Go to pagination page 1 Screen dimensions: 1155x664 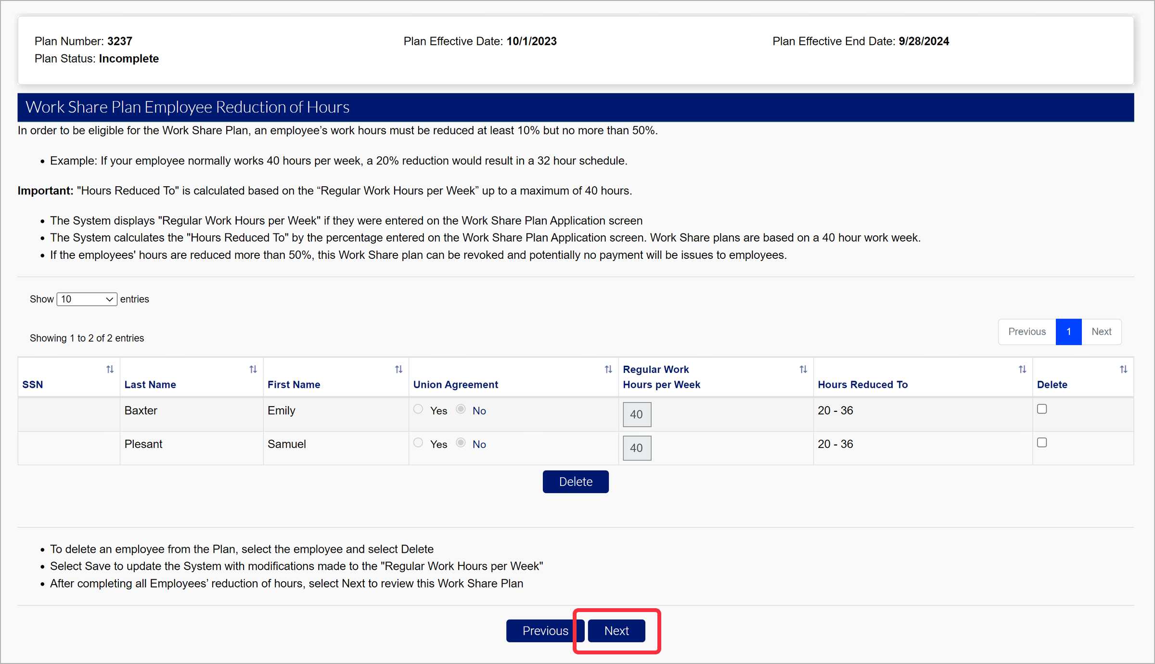(x=1068, y=332)
